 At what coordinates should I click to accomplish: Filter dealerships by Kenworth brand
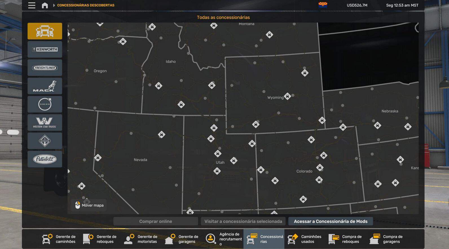point(45,50)
